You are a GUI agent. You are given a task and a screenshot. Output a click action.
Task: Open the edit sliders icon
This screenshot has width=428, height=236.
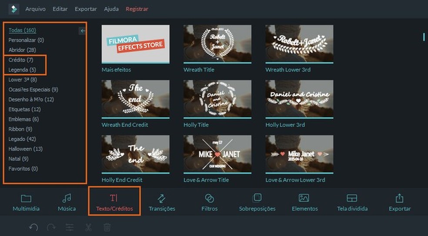click(70, 227)
